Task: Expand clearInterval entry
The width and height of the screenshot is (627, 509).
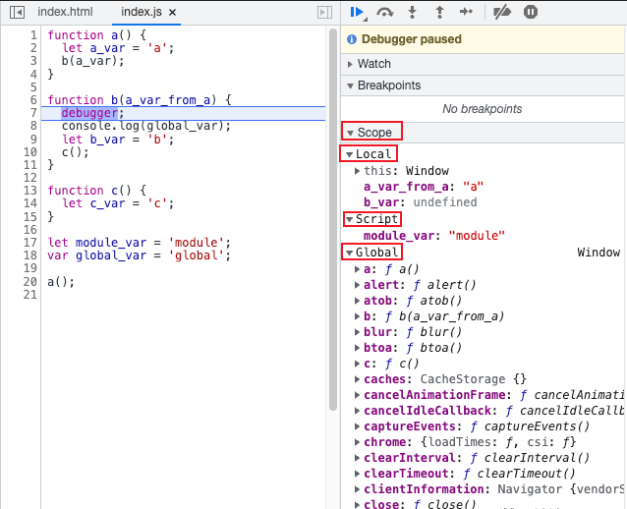Action: coord(357,458)
